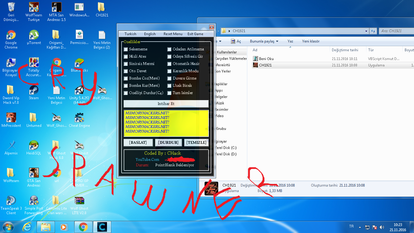
Task: Open the YouTube.Com link in hack window
Action: click(147, 160)
